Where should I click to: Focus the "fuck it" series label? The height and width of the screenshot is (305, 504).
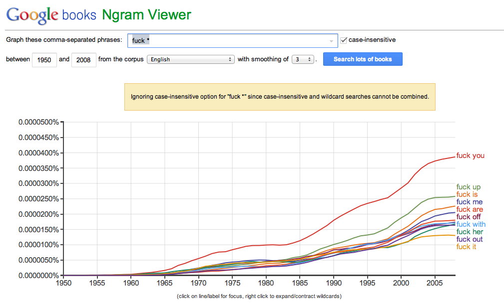click(466, 247)
